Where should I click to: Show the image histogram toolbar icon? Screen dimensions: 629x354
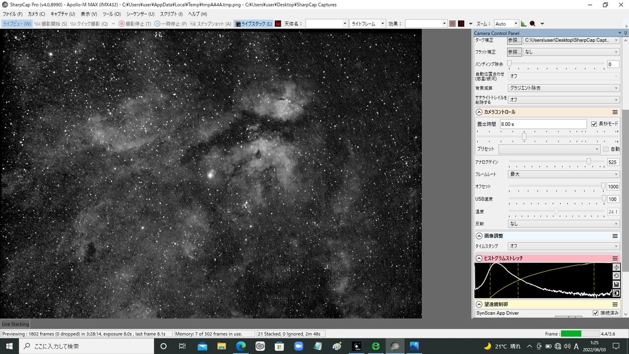coord(524,24)
